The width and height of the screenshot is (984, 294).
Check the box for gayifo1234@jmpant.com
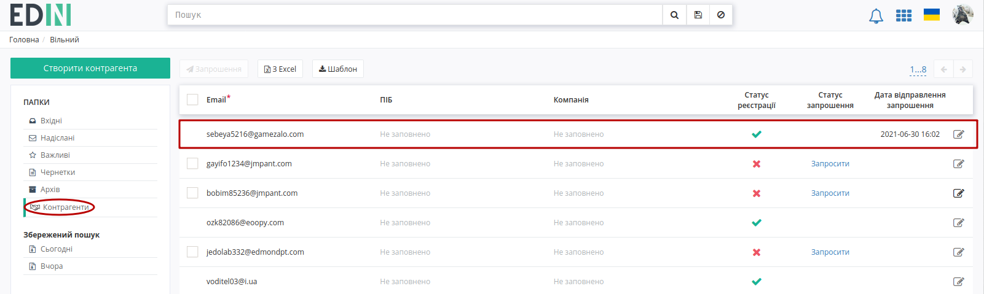tap(192, 164)
